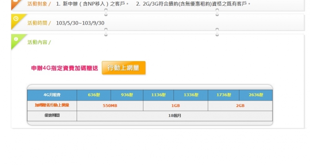Select the 636型 column header
The image size is (310, 165).
click(94, 95)
